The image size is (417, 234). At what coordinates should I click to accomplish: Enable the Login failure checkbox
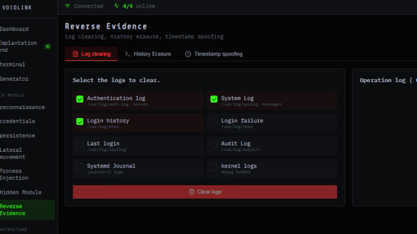(214, 122)
